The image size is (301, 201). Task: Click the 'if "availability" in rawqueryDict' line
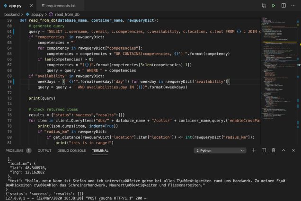tap(67, 76)
